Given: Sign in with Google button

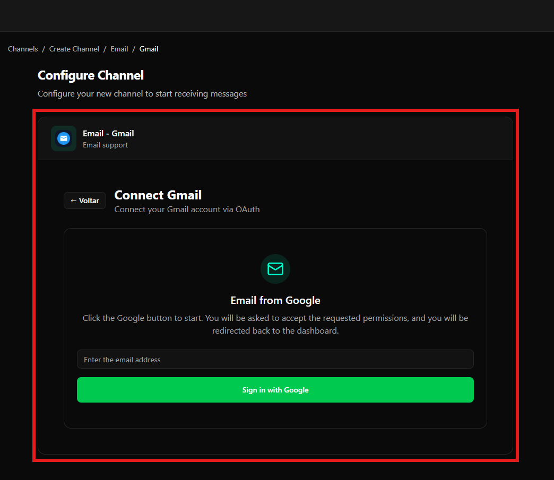Looking at the screenshot, I should [275, 390].
